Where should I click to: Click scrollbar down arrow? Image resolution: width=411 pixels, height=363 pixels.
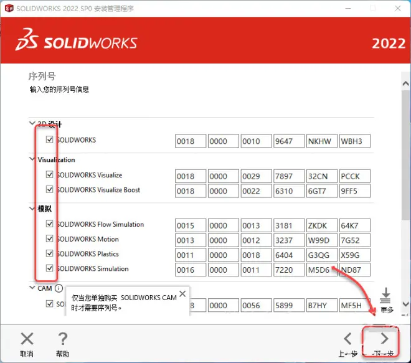(x=405, y=304)
